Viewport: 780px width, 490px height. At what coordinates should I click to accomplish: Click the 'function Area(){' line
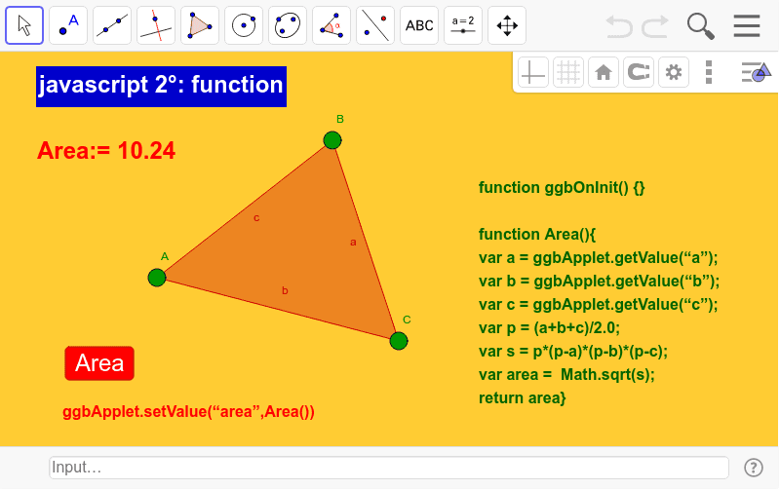point(537,234)
